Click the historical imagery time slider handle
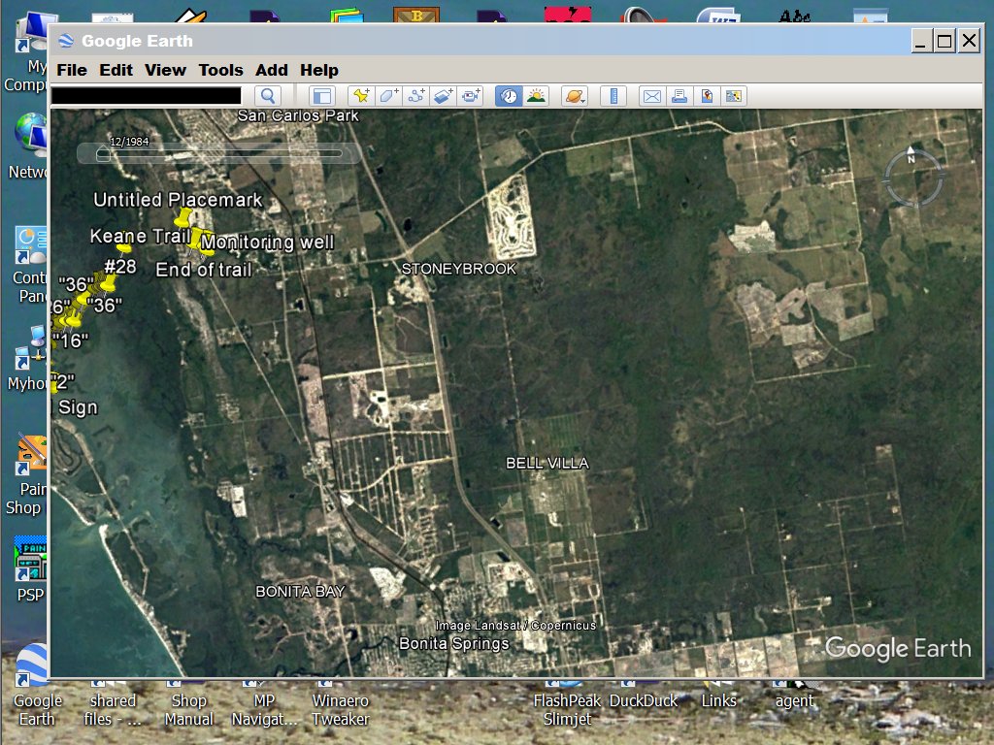 tap(104, 153)
